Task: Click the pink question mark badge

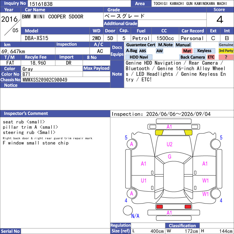Action: tap(226, 57)
